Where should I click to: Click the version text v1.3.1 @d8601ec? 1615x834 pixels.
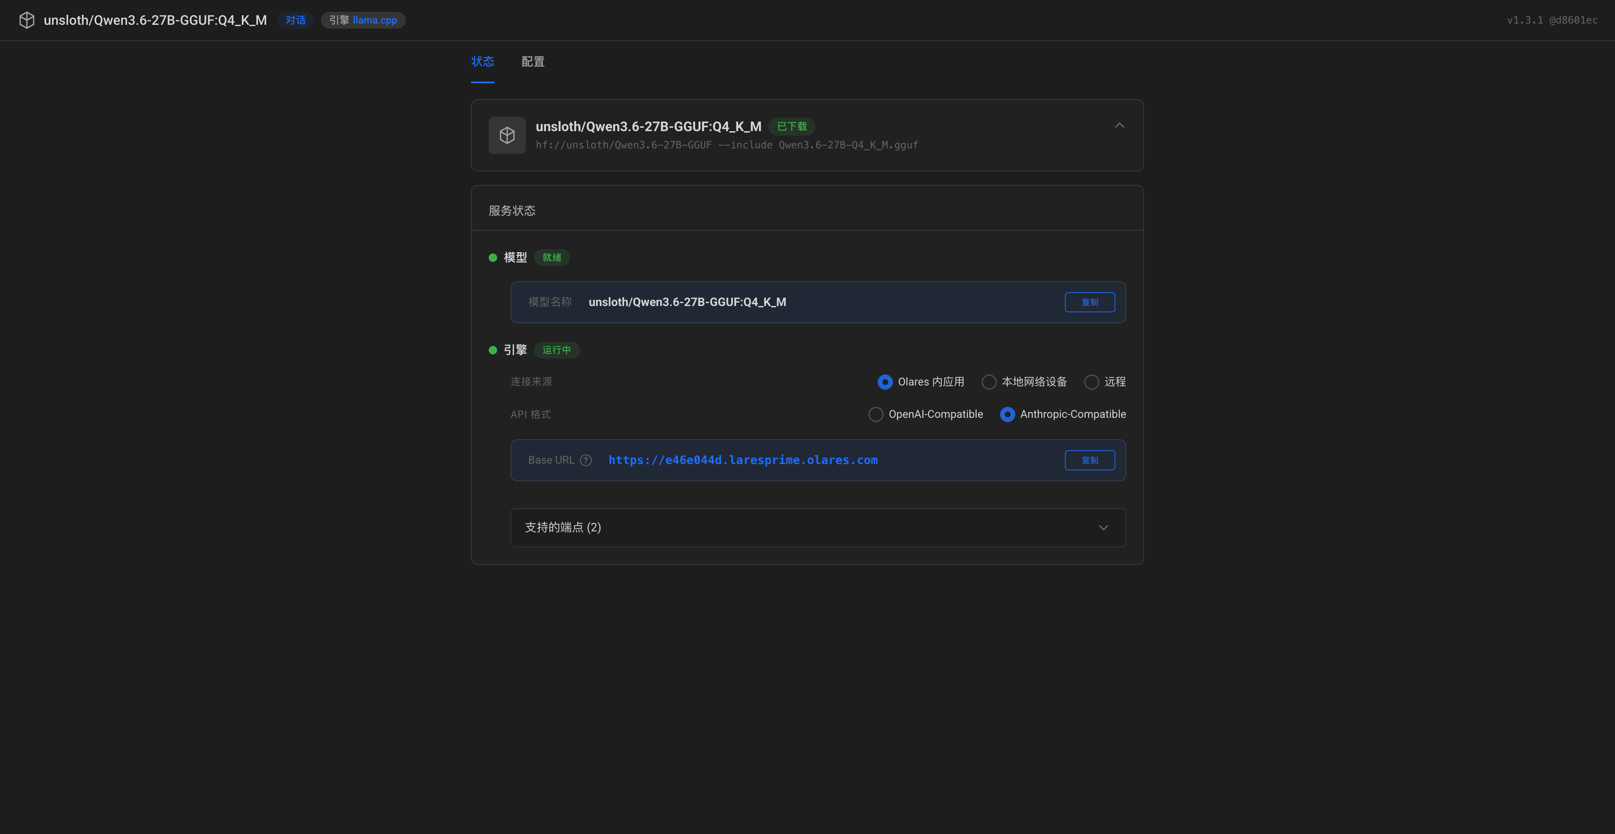point(1552,20)
